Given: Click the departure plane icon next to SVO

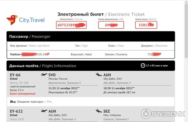Looking at the screenshot, I should point(44,75).
